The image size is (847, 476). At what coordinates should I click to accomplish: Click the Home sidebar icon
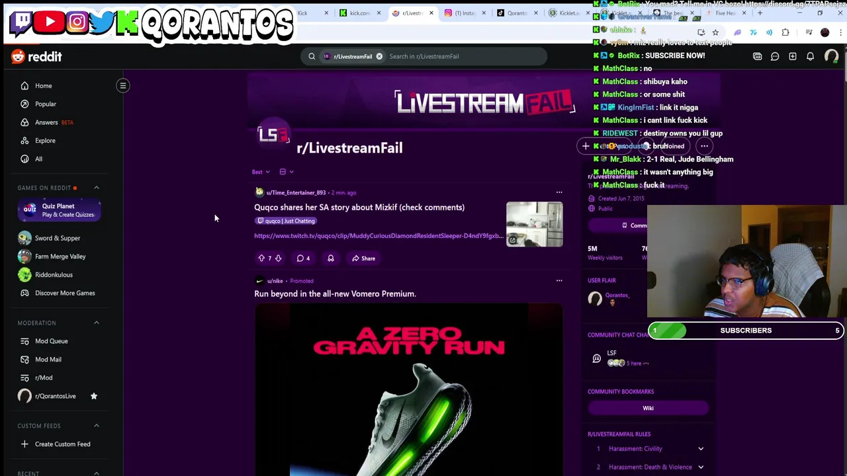tap(24, 85)
